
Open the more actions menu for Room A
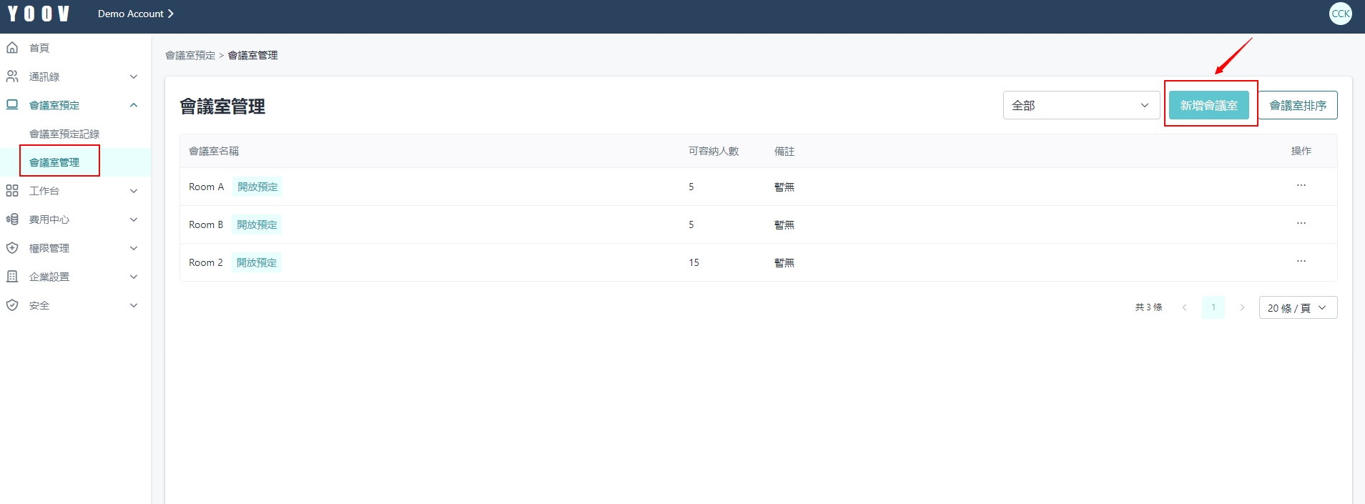[1301, 186]
